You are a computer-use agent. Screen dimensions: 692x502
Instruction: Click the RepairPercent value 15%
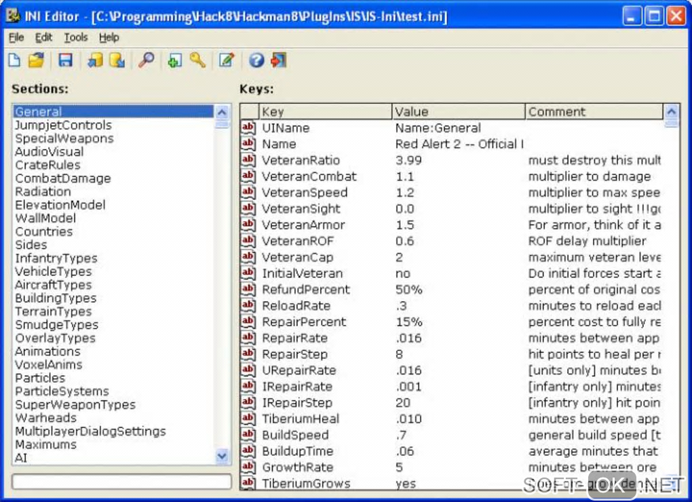[408, 322]
